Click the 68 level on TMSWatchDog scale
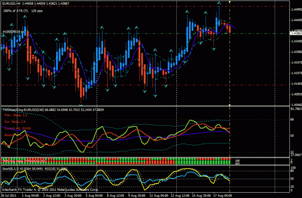 [x=292, y=119]
